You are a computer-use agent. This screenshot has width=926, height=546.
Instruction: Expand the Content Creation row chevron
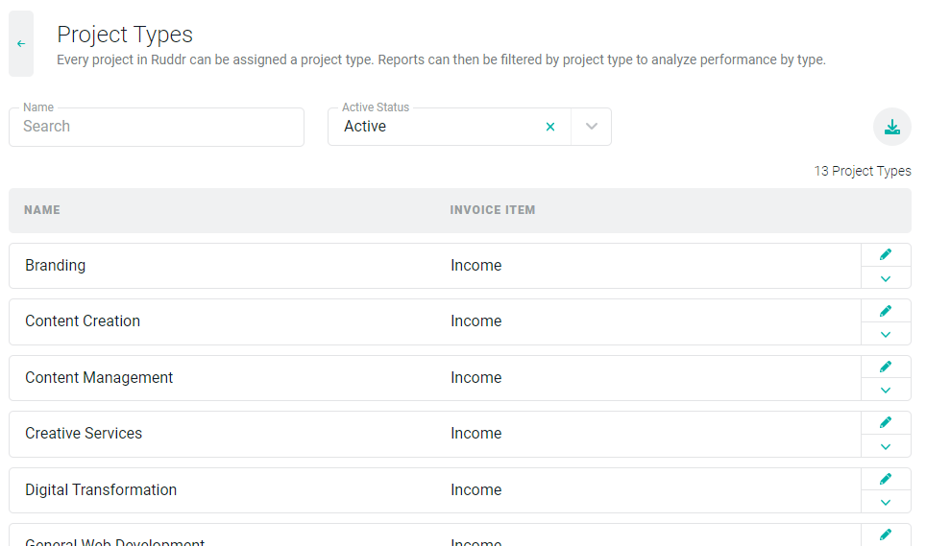point(886,334)
